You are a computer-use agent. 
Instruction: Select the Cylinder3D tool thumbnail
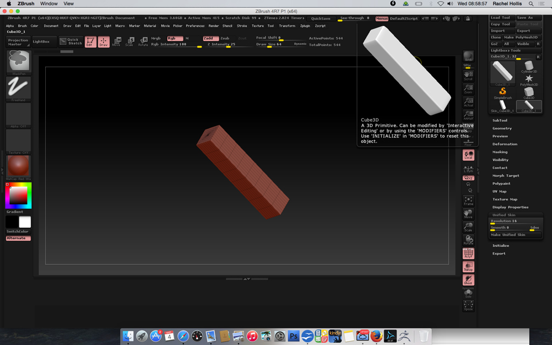(x=529, y=67)
